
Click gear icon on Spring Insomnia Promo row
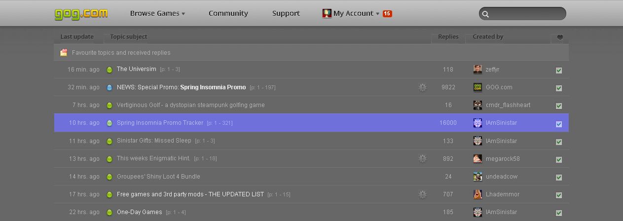[x=422, y=87]
